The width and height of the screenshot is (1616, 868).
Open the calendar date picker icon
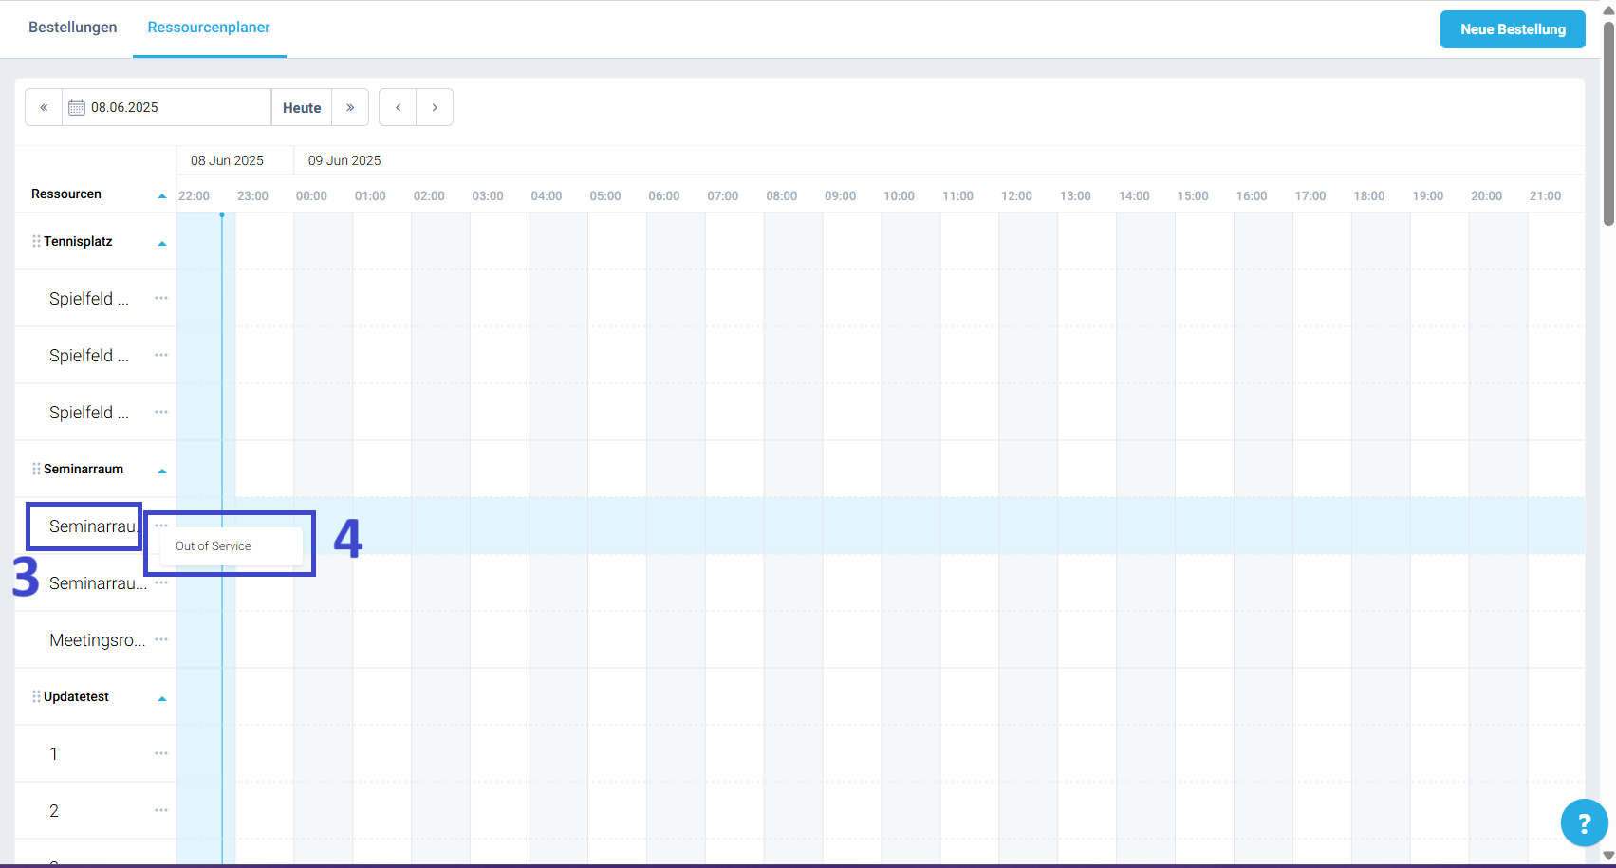(77, 107)
